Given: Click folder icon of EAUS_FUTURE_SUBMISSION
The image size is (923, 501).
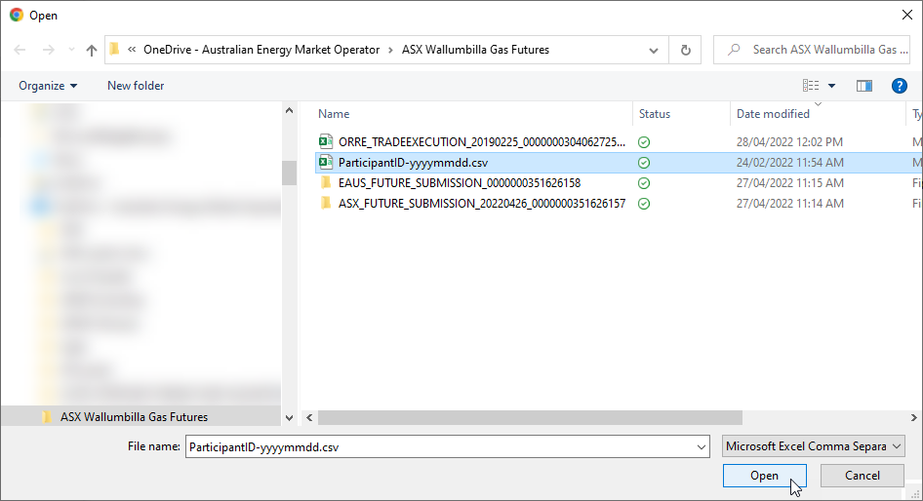Looking at the screenshot, I should tap(326, 182).
